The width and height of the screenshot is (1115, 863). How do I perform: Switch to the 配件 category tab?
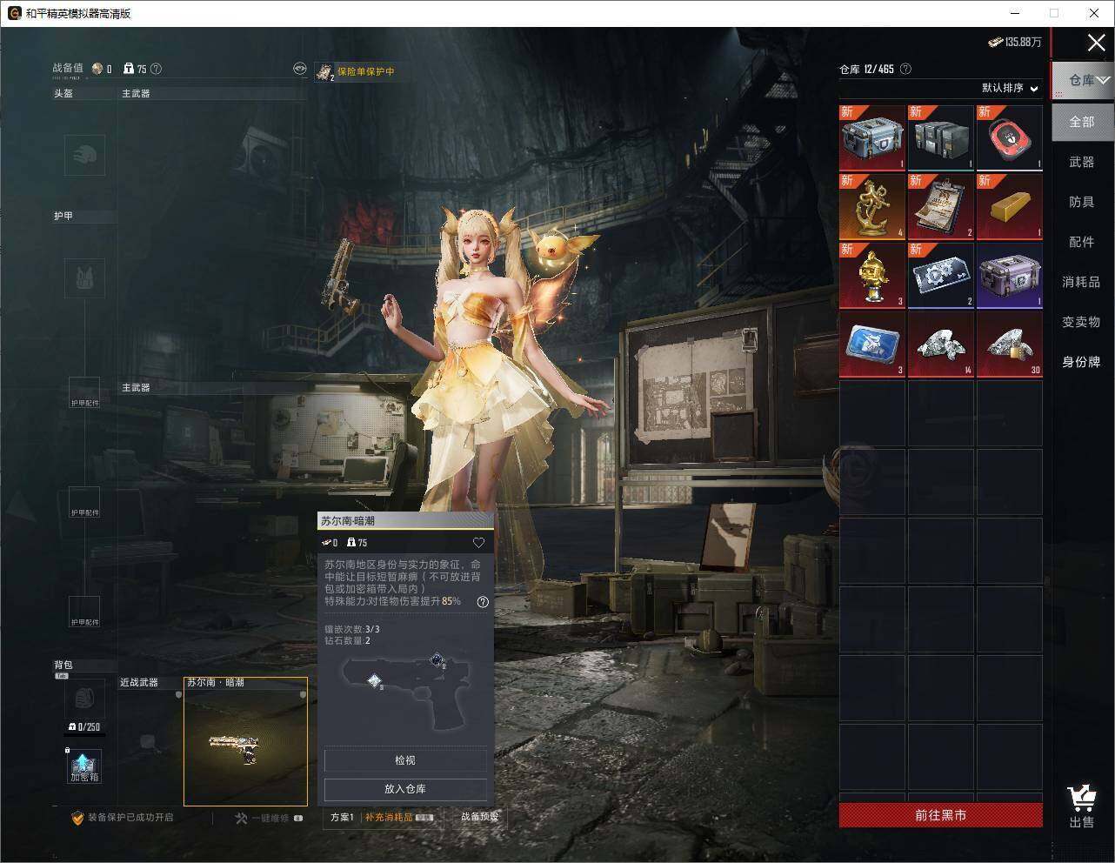point(1082,242)
